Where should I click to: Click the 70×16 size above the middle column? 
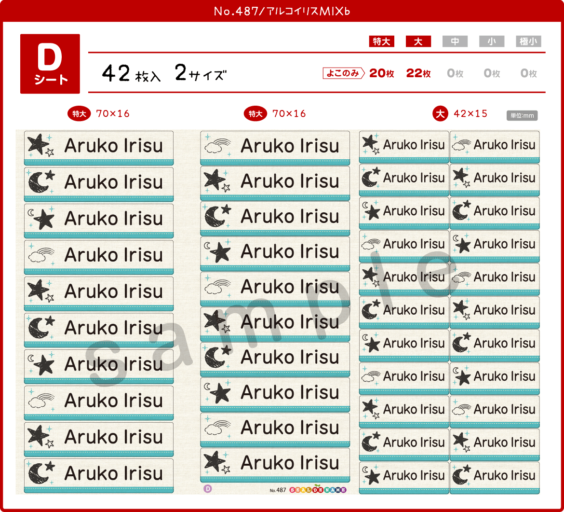pos(289,114)
